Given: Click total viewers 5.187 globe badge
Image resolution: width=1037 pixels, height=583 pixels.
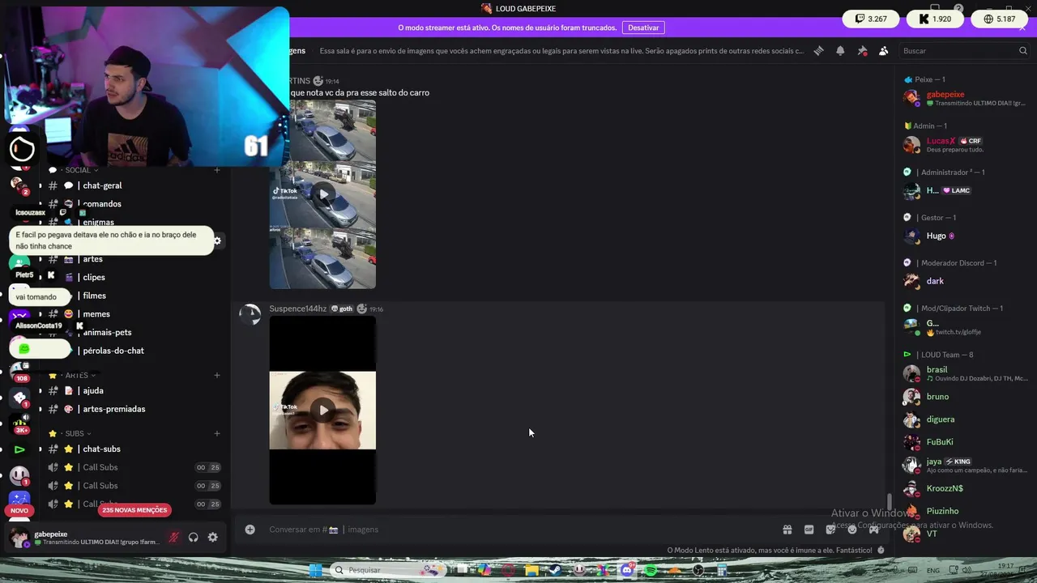Looking at the screenshot, I should pyautogui.click(x=999, y=19).
